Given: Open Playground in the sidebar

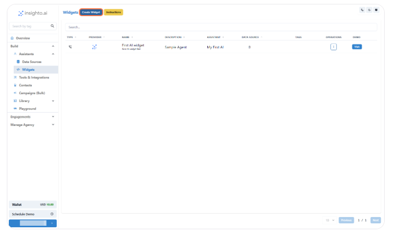Looking at the screenshot, I should pos(27,109).
